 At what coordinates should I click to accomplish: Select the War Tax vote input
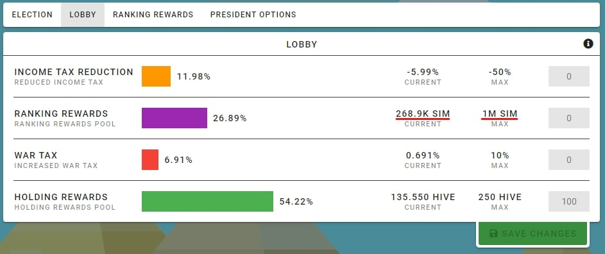[568, 160]
